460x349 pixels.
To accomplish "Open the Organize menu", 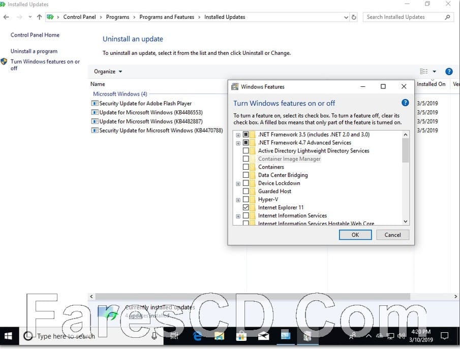I will pos(108,72).
